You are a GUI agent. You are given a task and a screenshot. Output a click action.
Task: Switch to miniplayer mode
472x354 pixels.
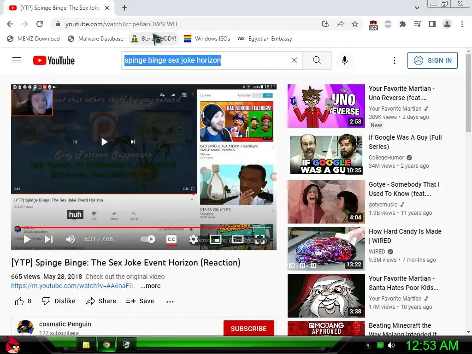pyautogui.click(x=216, y=239)
